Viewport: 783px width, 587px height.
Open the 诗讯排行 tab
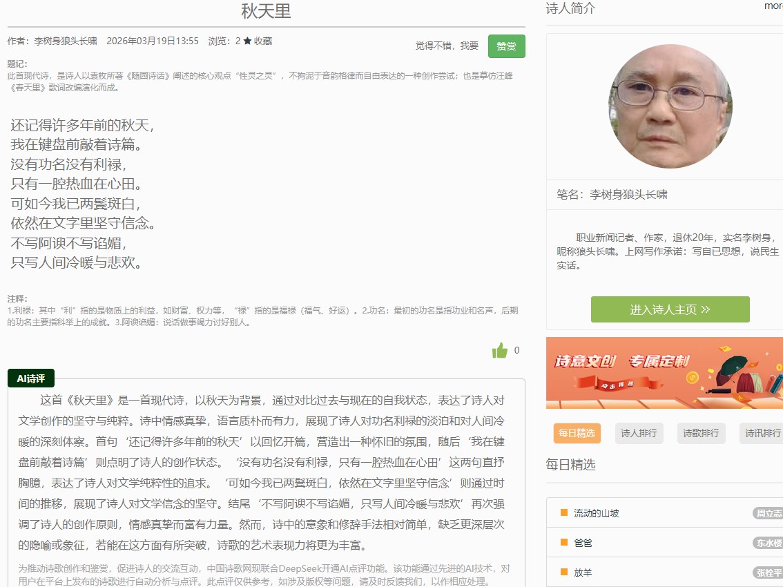pos(762,433)
